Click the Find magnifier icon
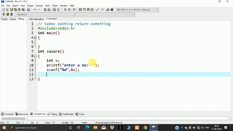The image size is (233, 131). [x=45, y=10]
